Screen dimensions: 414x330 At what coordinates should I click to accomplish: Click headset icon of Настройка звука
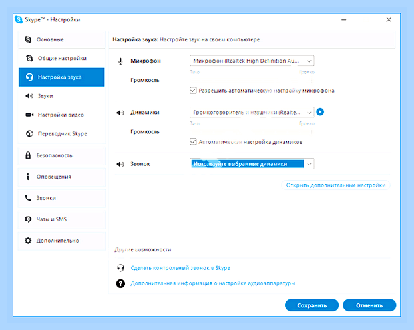tap(29, 77)
